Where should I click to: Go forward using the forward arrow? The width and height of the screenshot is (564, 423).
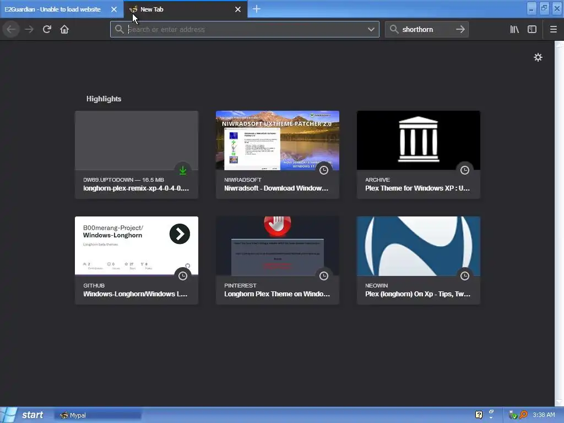pyautogui.click(x=30, y=29)
